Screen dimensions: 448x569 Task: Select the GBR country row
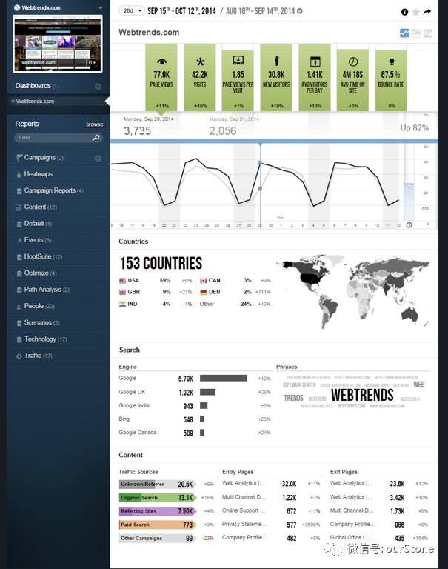(156, 292)
